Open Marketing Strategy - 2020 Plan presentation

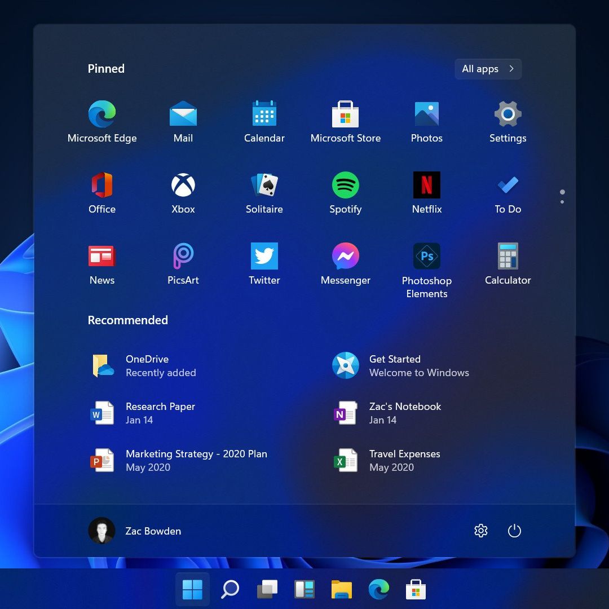[196, 460]
